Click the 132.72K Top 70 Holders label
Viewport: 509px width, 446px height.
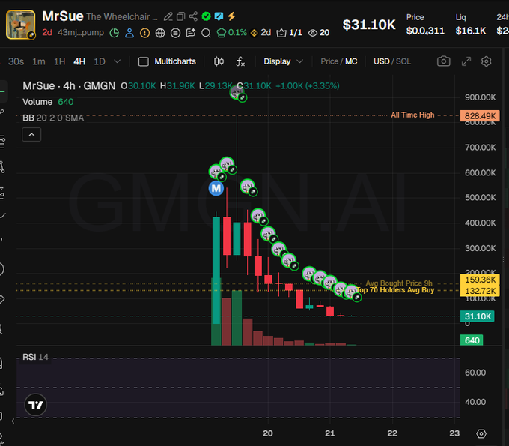tap(480, 291)
